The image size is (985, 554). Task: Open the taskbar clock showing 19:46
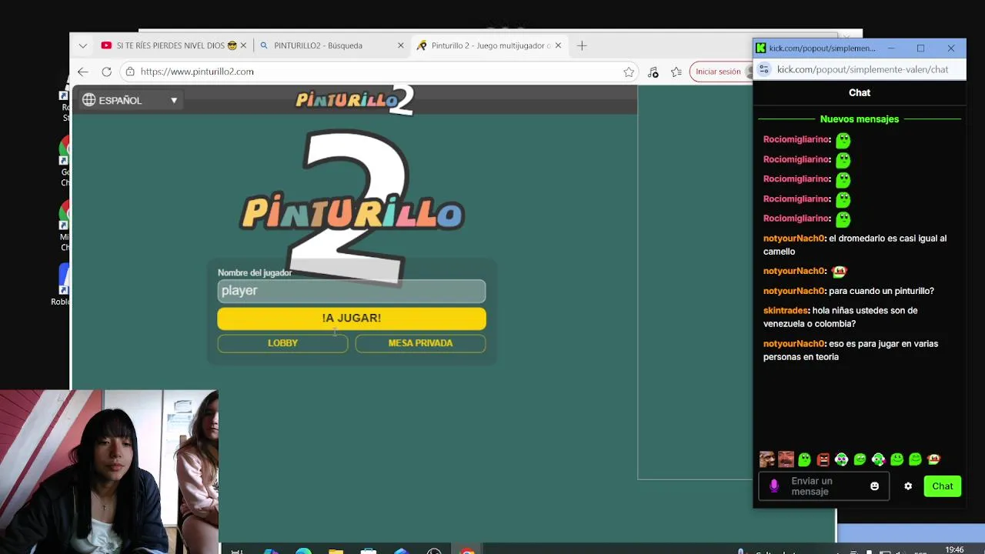tap(954, 549)
